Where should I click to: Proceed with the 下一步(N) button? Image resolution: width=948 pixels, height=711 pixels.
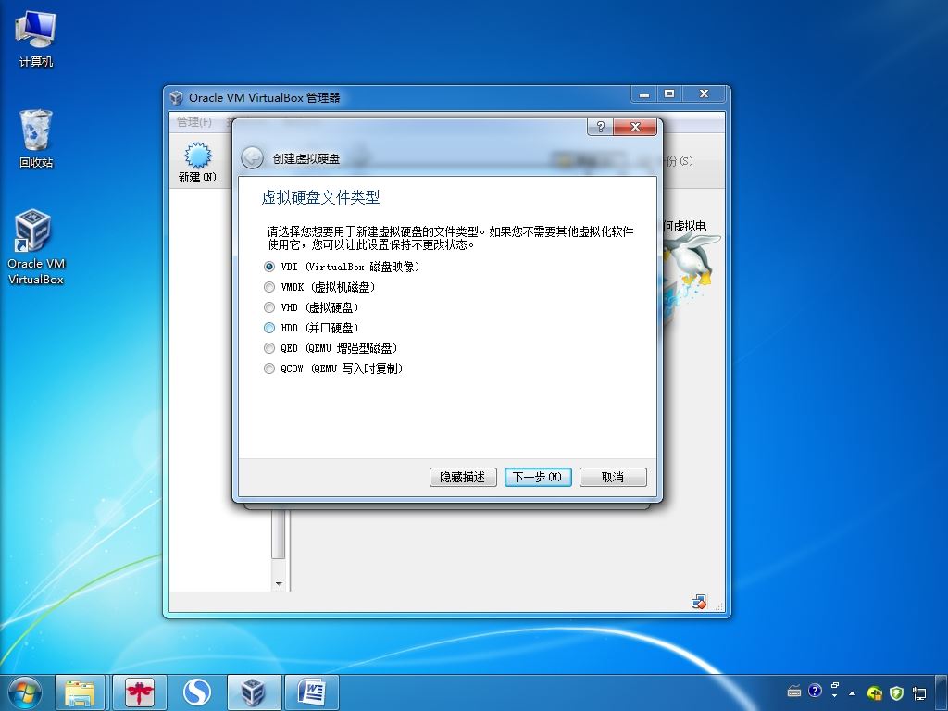coord(538,477)
